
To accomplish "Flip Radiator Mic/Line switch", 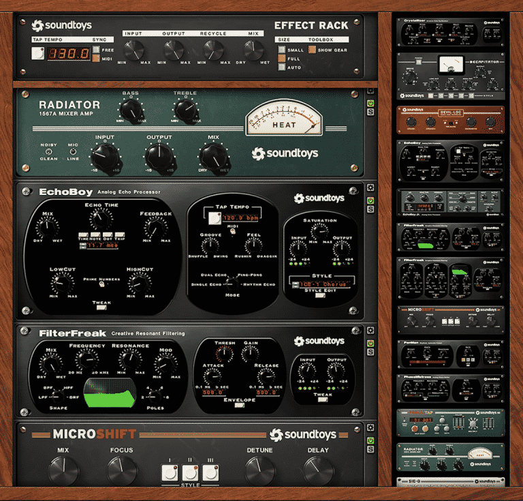I will click(73, 151).
